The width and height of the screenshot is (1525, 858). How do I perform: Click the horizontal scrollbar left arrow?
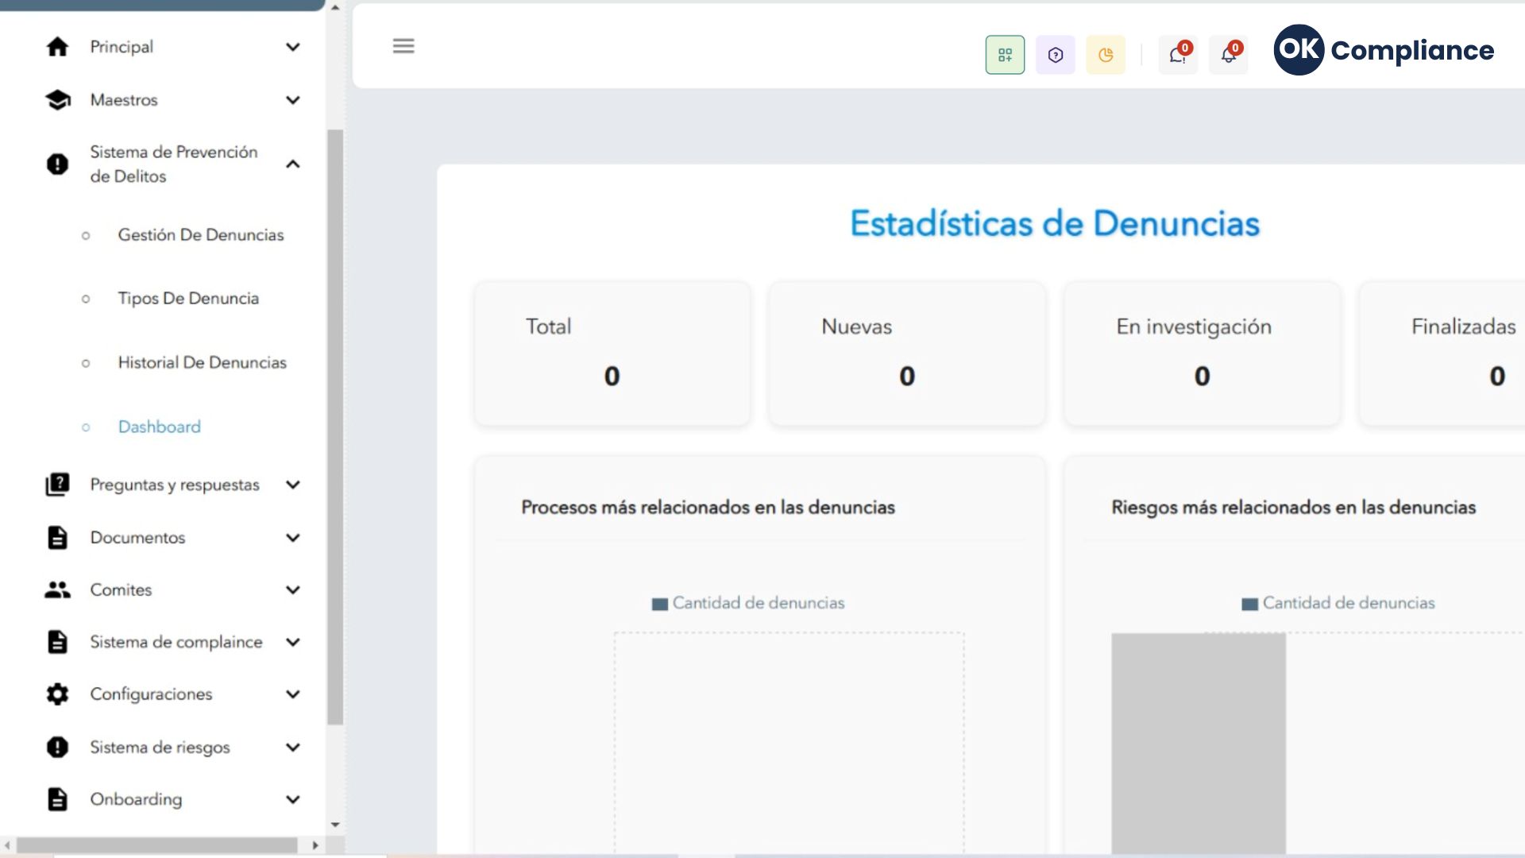click(x=7, y=845)
